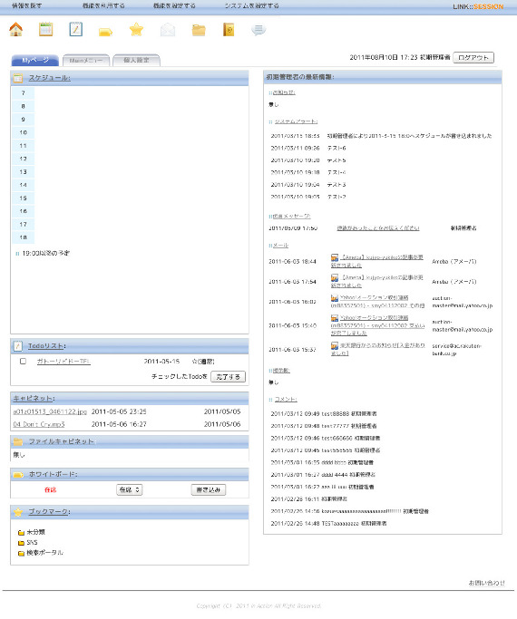Viewport: 517px width, 619px height.
Task: Open the folder file cabinet toolbar icon
Action: [x=199, y=30]
